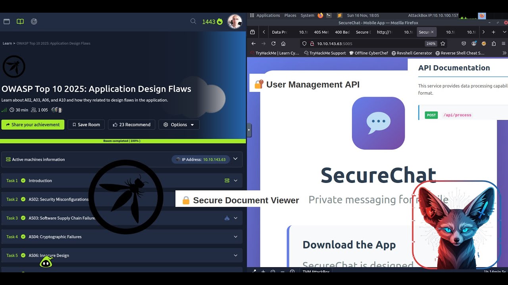Click the Room completed progress bar
The image size is (508, 285).
pos(123,141)
